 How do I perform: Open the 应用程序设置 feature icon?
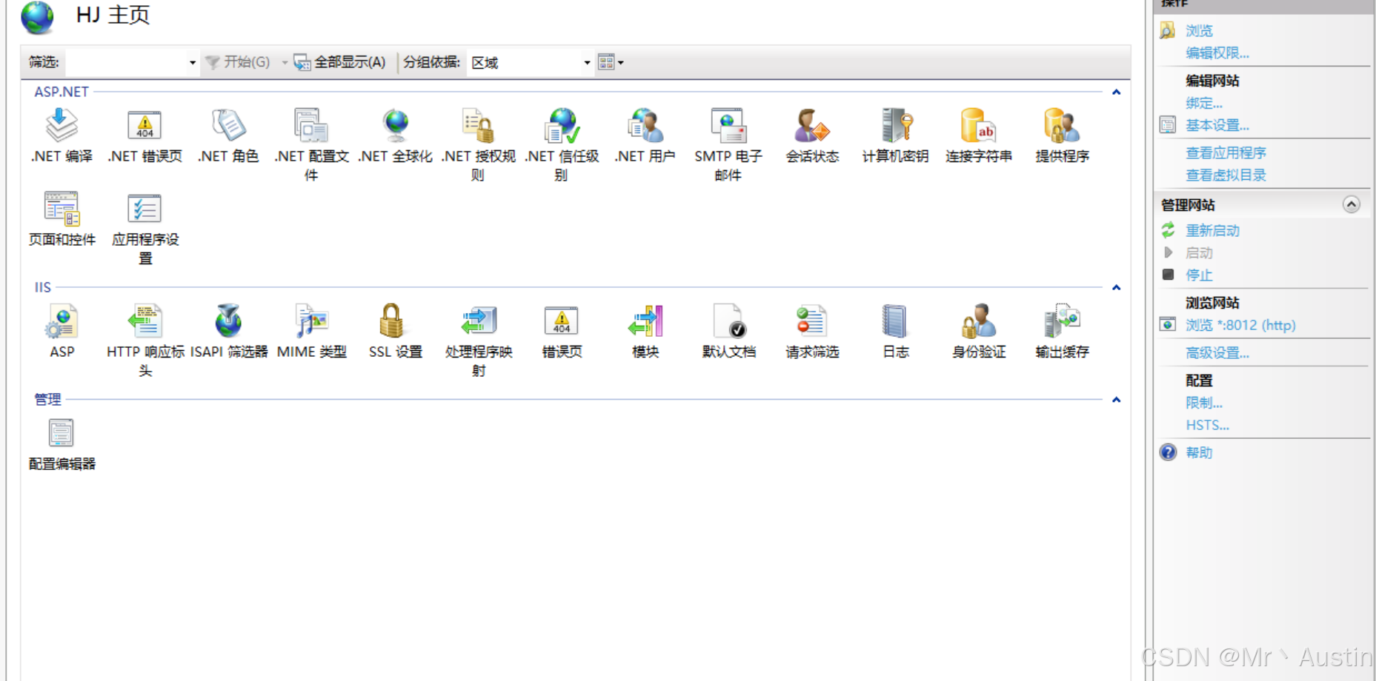145,209
